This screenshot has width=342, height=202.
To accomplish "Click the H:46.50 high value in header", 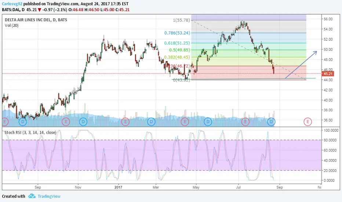I will pyautogui.click(x=92, y=10).
